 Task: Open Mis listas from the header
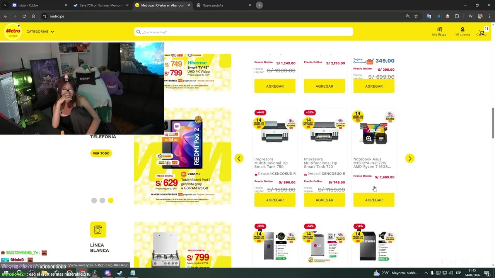439,32
